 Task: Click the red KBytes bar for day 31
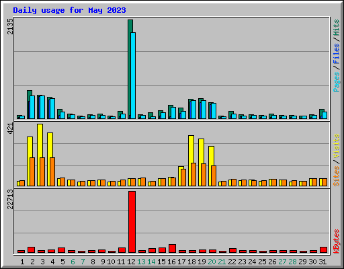pos(323,250)
